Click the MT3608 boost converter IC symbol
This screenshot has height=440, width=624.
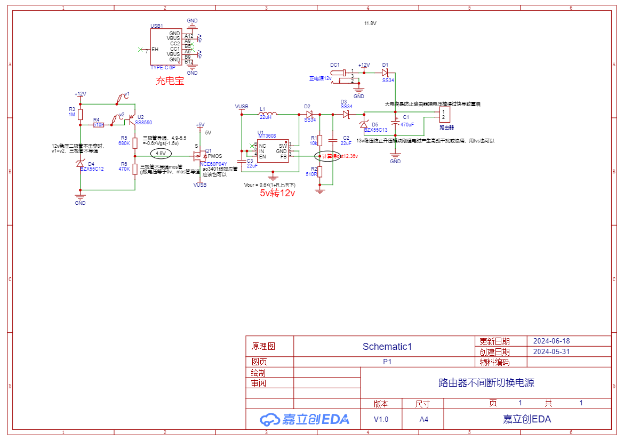click(x=273, y=151)
